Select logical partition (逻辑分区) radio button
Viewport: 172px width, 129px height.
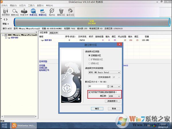point(89,63)
